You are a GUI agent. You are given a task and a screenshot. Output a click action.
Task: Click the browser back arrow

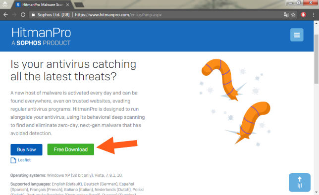click(5, 15)
